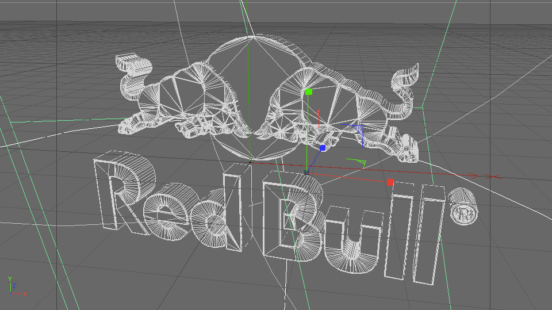This screenshot has width=552, height=310.
Task: Grab the blue Z-axis handle of the gizmo
Action: tap(323, 148)
